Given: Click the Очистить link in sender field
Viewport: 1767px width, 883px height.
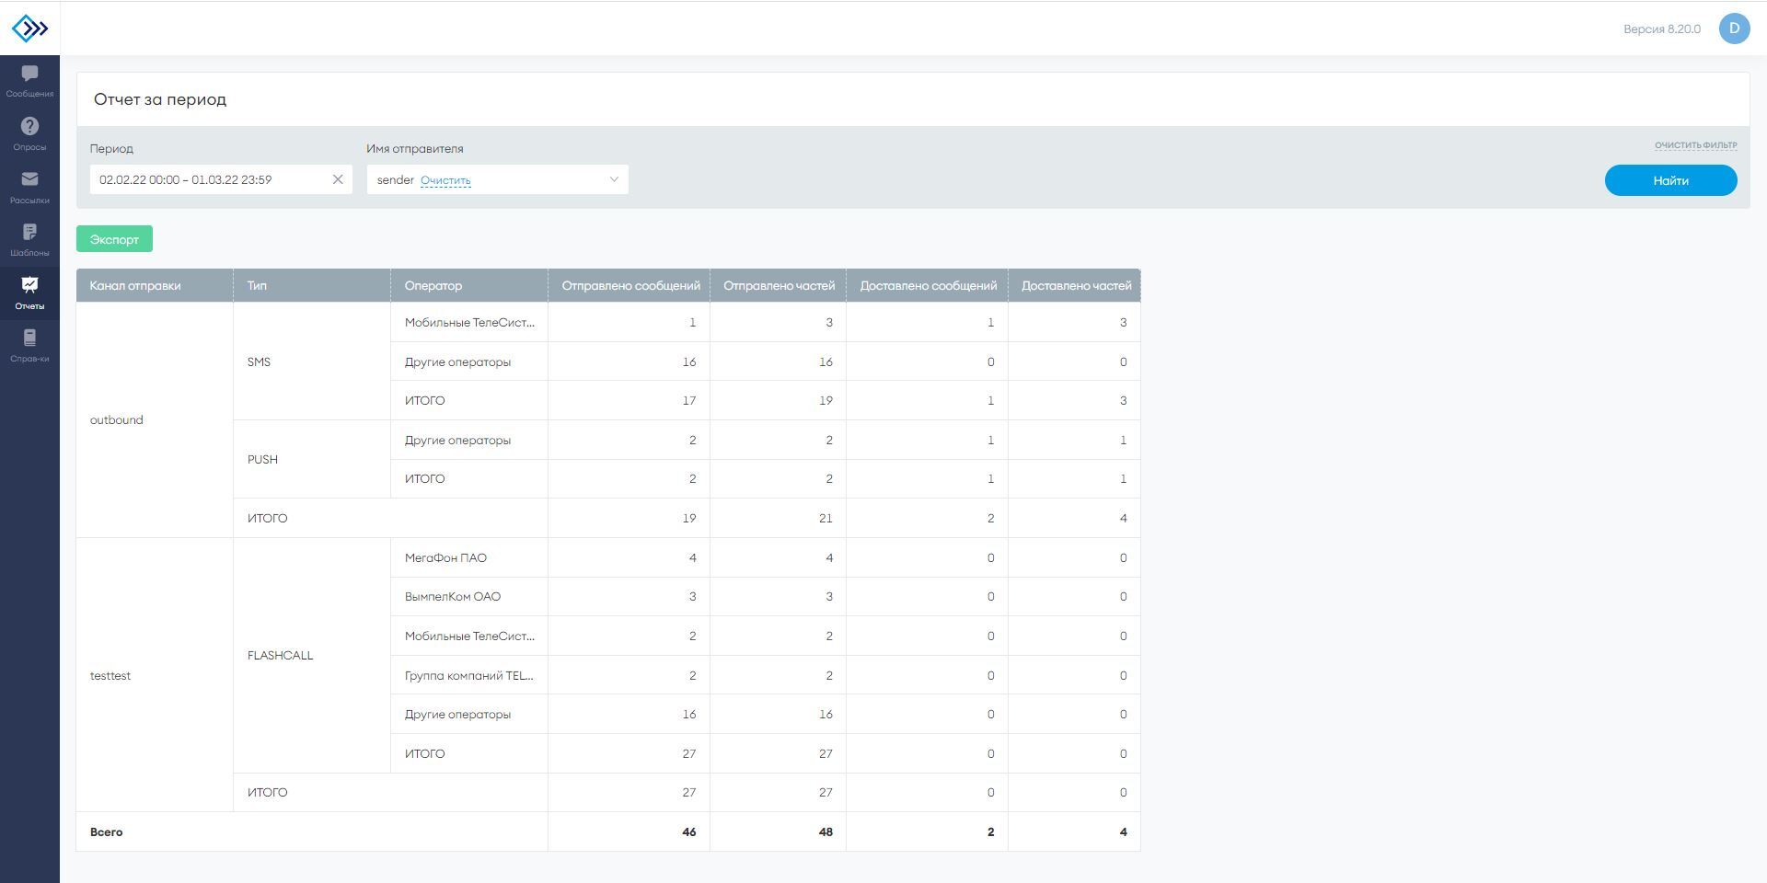Looking at the screenshot, I should pos(445,180).
